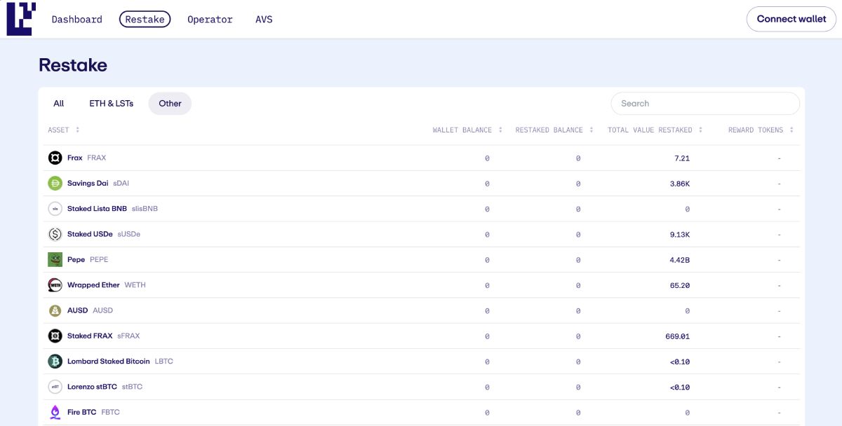
Task: Select the Lorenzo stBTC asset name
Action: click(92, 387)
